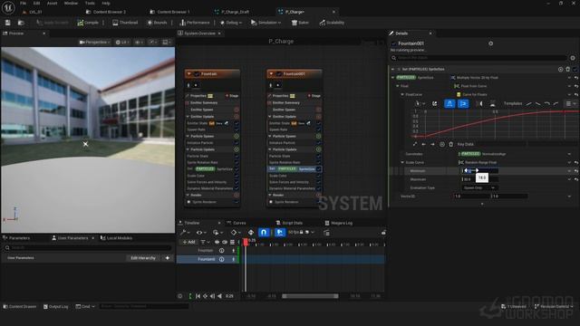Image resolution: width=580 pixels, height=326 pixels.
Task: Delete the Set PARTICLES SpriteSize module
Action: coord(568,69)
